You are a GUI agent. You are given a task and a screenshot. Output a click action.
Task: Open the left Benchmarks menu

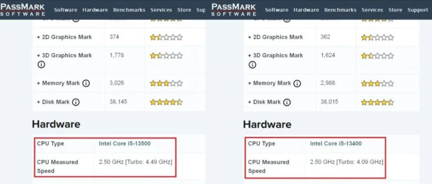click(129, 10)
